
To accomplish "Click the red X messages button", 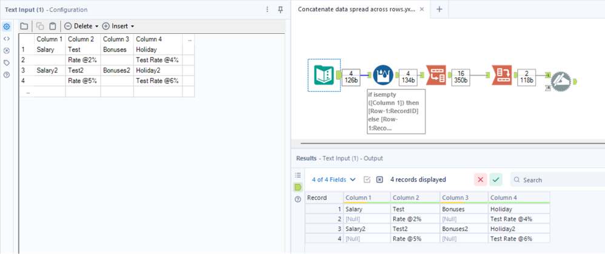I will pyautogui.click(x=480, y=180).
